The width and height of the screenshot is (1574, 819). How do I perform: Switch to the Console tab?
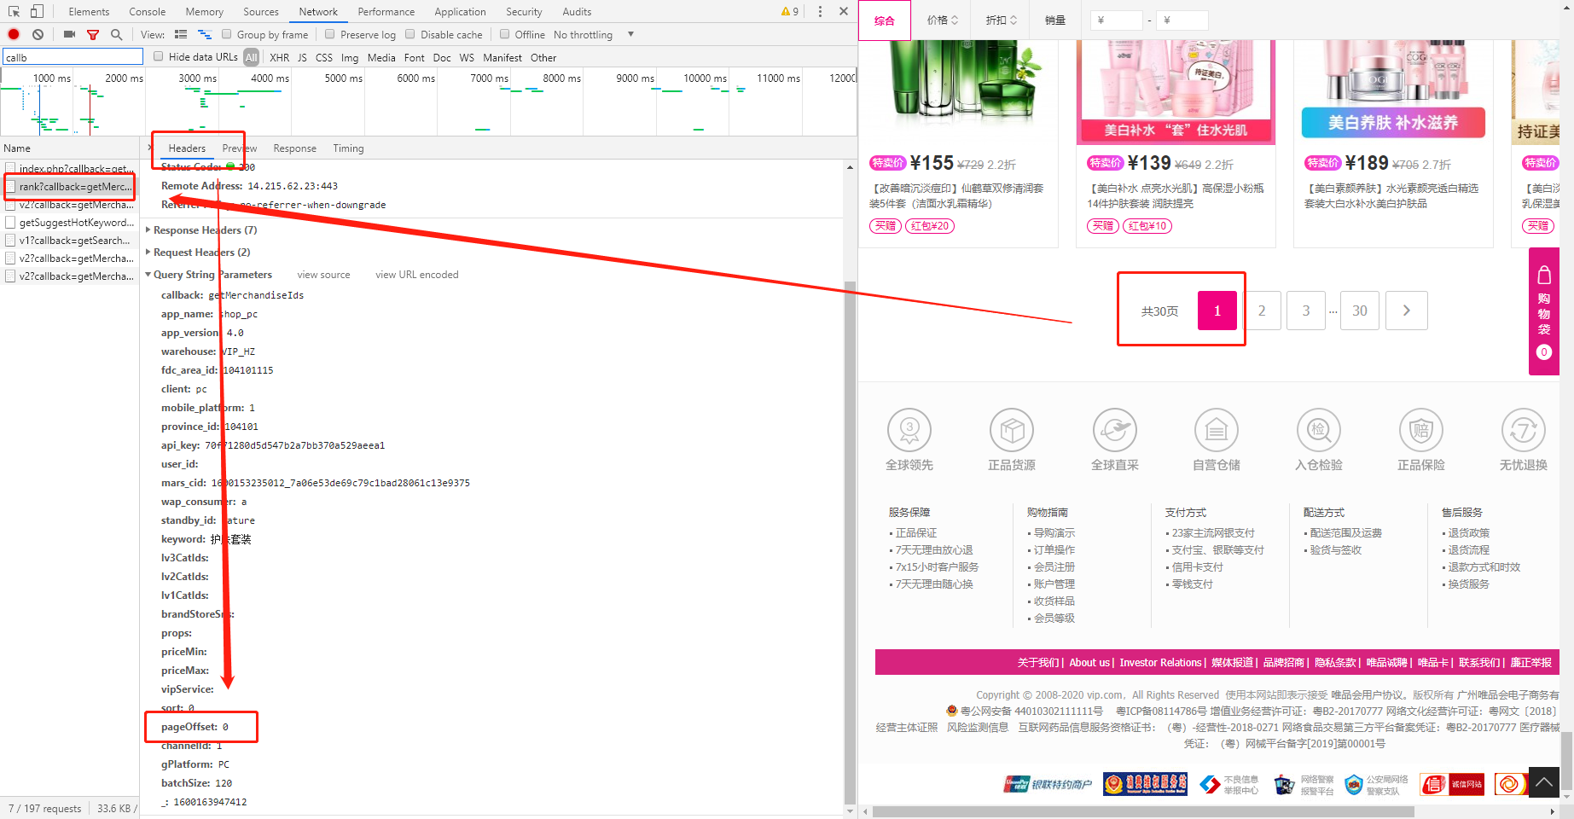(148, 12)
